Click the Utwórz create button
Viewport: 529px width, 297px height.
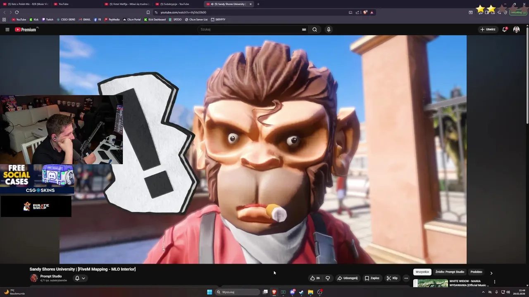488,29
